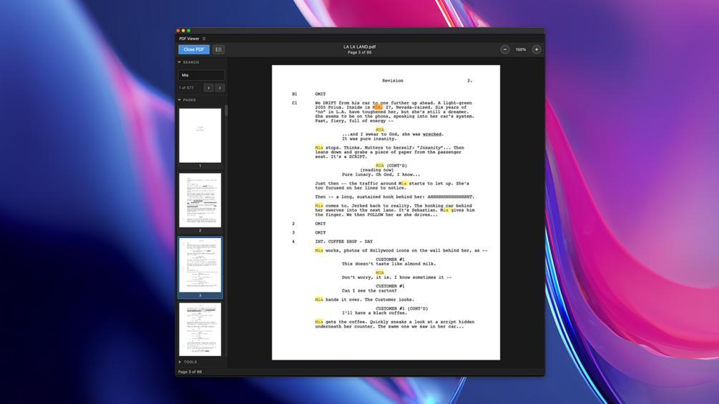Click 'This doesn't taste like almond milk.' line
The width and height of the screenshot is (719, 404).
(x=389, y=264)
